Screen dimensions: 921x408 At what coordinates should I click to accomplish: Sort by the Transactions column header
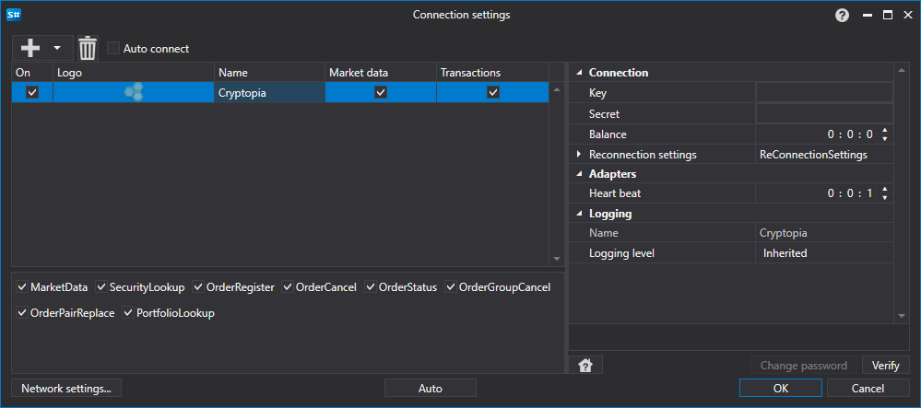click(493, 72)
